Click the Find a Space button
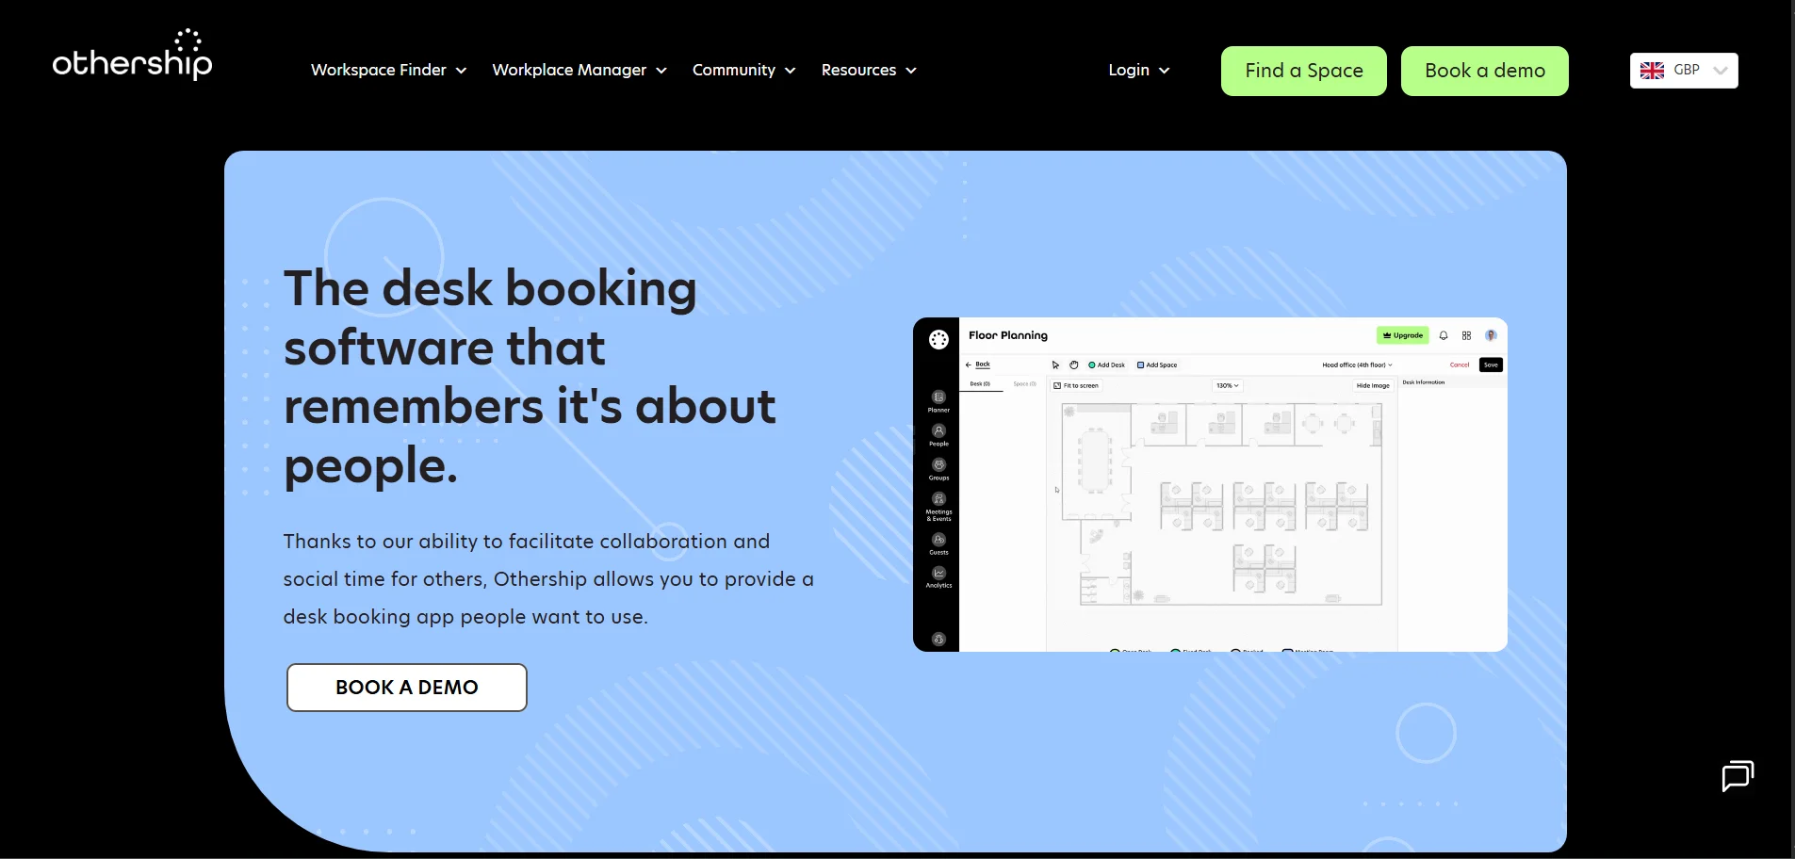Screen dimensions: 1795x859 [1303, 71]
